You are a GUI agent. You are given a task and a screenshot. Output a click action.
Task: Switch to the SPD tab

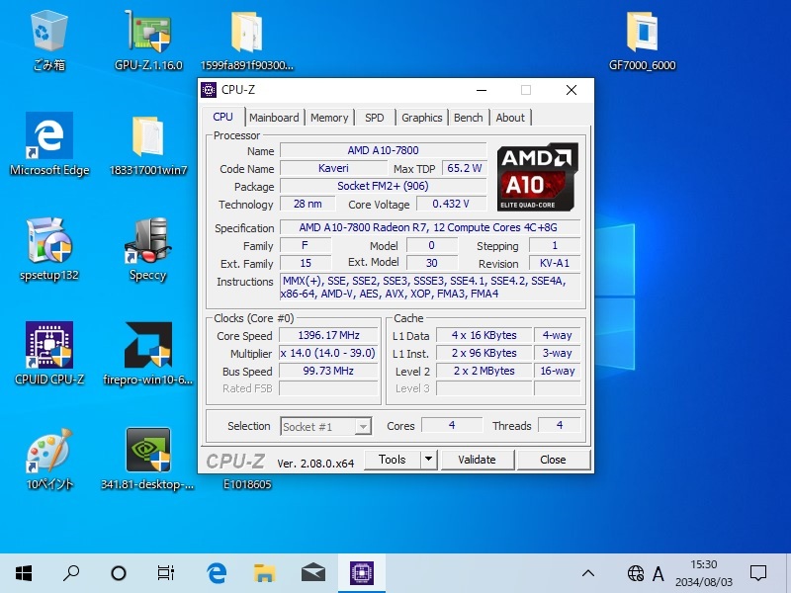pyautogui.click(x=375, y=118)
